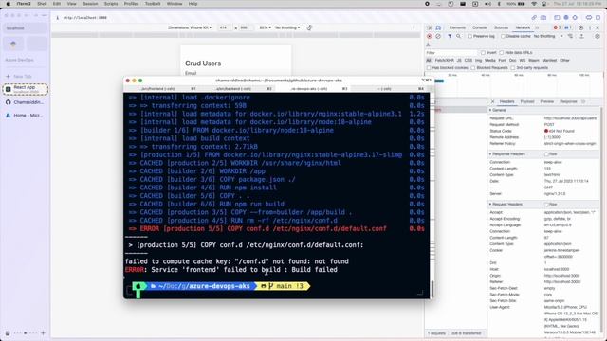Open the network search magnifier icon
This screenshot has height=341, width=607.
click(458, 36)
